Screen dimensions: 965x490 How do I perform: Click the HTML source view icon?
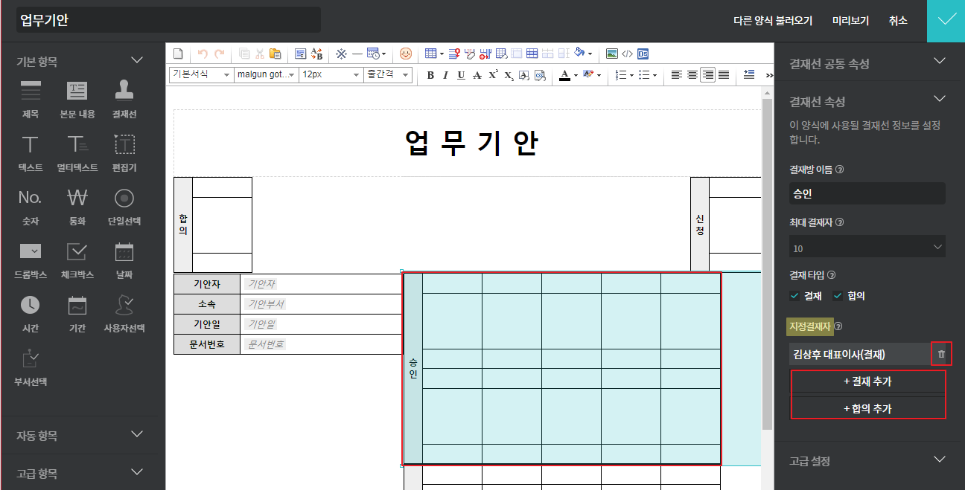pyautogui.click(x=627, y=54)
